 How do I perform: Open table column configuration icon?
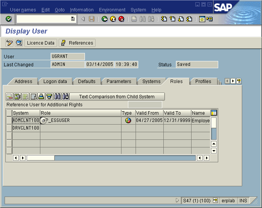[214, 113]
